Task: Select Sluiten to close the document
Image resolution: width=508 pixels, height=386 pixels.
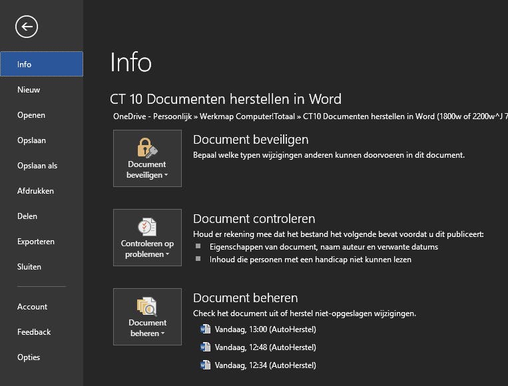Action: pos(42,266)
